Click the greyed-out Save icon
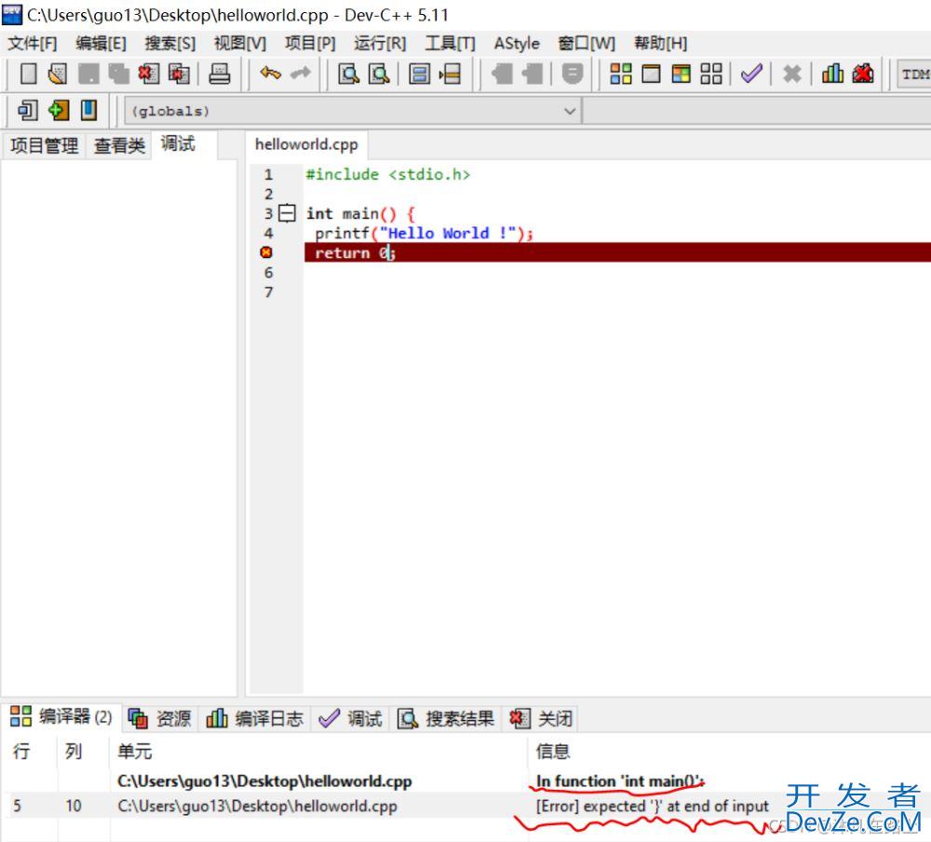Screen dimensions: 931x842 tap(89, 74)
